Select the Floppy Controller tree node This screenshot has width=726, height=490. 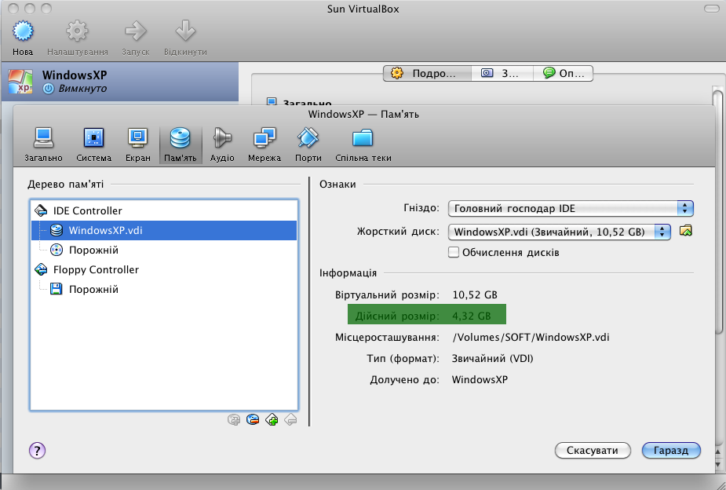pos(164,269)
